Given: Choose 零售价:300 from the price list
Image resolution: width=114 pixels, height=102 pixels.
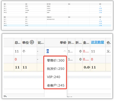Looking at the screenshot, I should point(56,60).
